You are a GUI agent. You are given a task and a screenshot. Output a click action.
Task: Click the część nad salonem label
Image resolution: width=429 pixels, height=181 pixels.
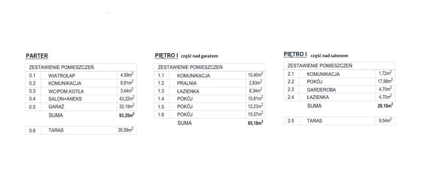[x=329, y=56]
